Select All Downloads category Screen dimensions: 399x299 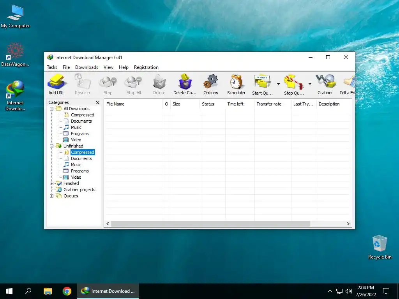click(x=76, y=109)
